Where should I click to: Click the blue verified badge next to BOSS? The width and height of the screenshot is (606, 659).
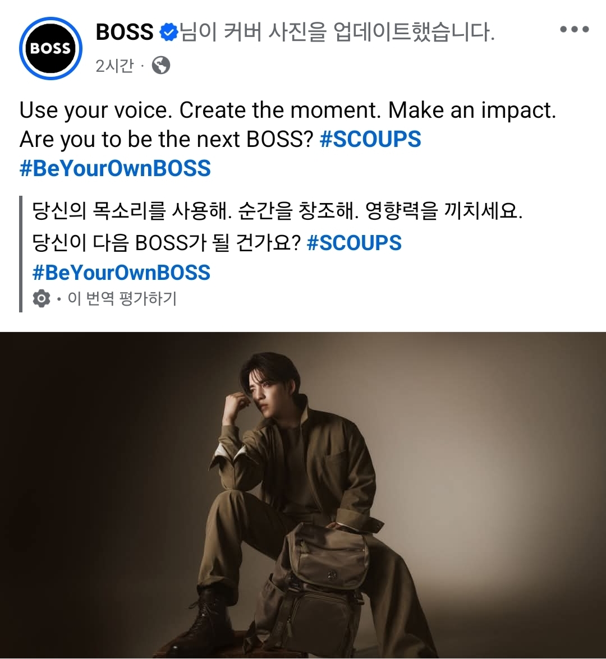169,32
